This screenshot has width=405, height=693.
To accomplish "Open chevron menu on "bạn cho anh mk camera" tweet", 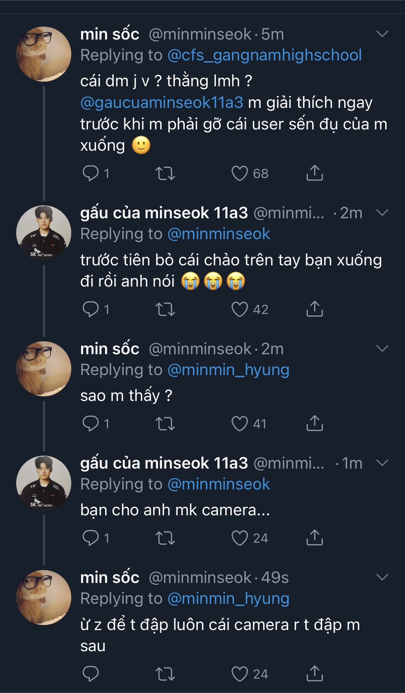I will (382, 463).
